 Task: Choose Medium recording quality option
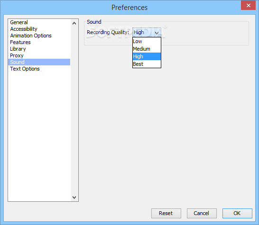point(147,49)
